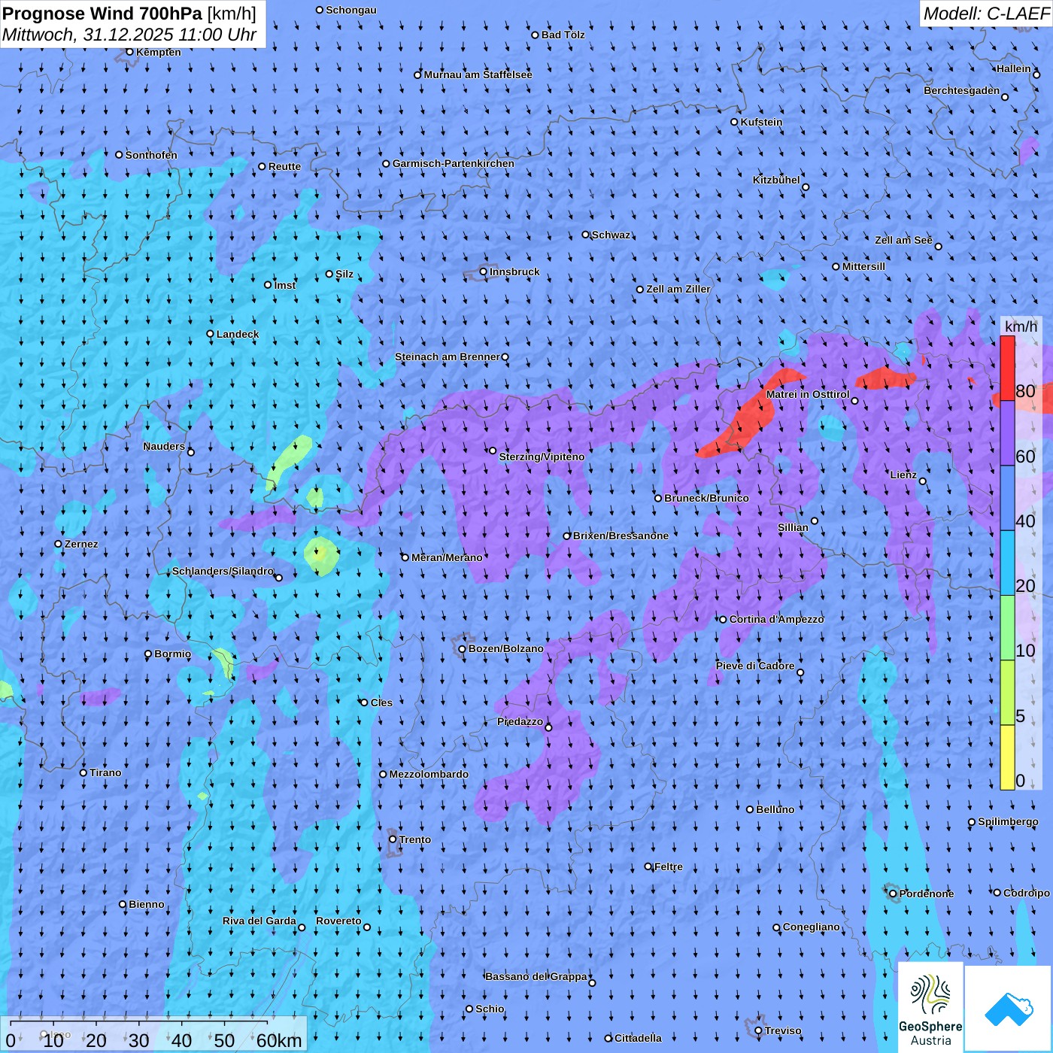Click the date 'Mittwoch, 31.12.2025 11:00 Uhr'
Image resolution: width=1053 pixels, height=1053 pixels.
129,35
